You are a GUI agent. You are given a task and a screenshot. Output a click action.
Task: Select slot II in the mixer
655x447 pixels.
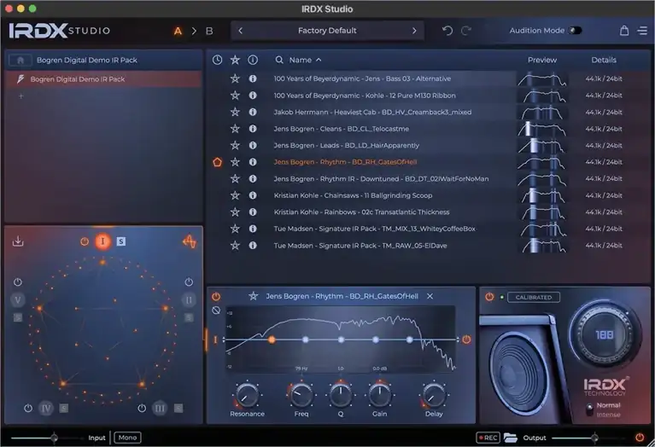coord(189,299)
